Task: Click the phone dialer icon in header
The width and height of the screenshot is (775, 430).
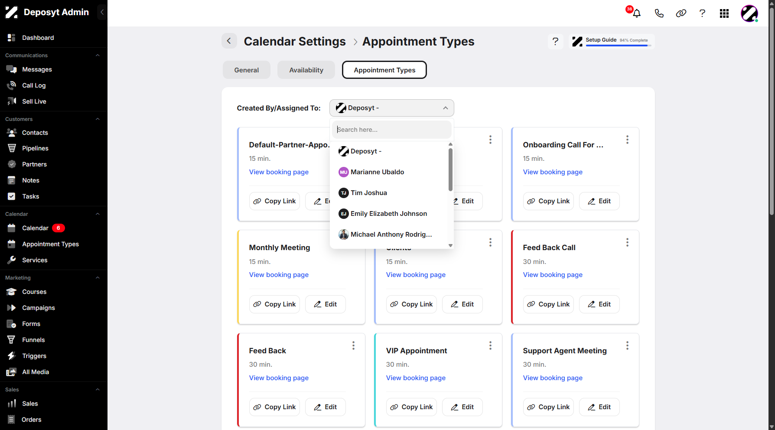Action: pyautogui.click(x=659, y=13)
